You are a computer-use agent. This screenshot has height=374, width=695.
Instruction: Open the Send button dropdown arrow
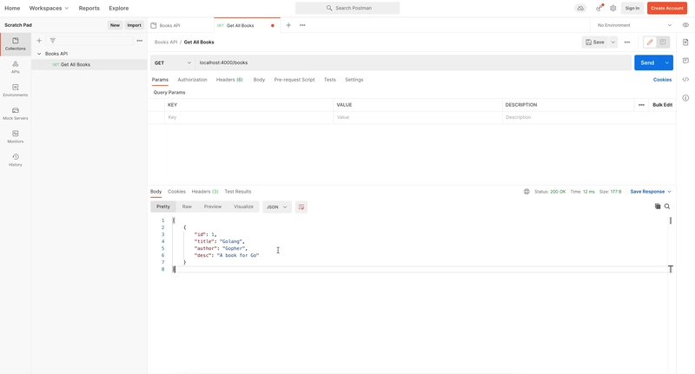[666, 62]
